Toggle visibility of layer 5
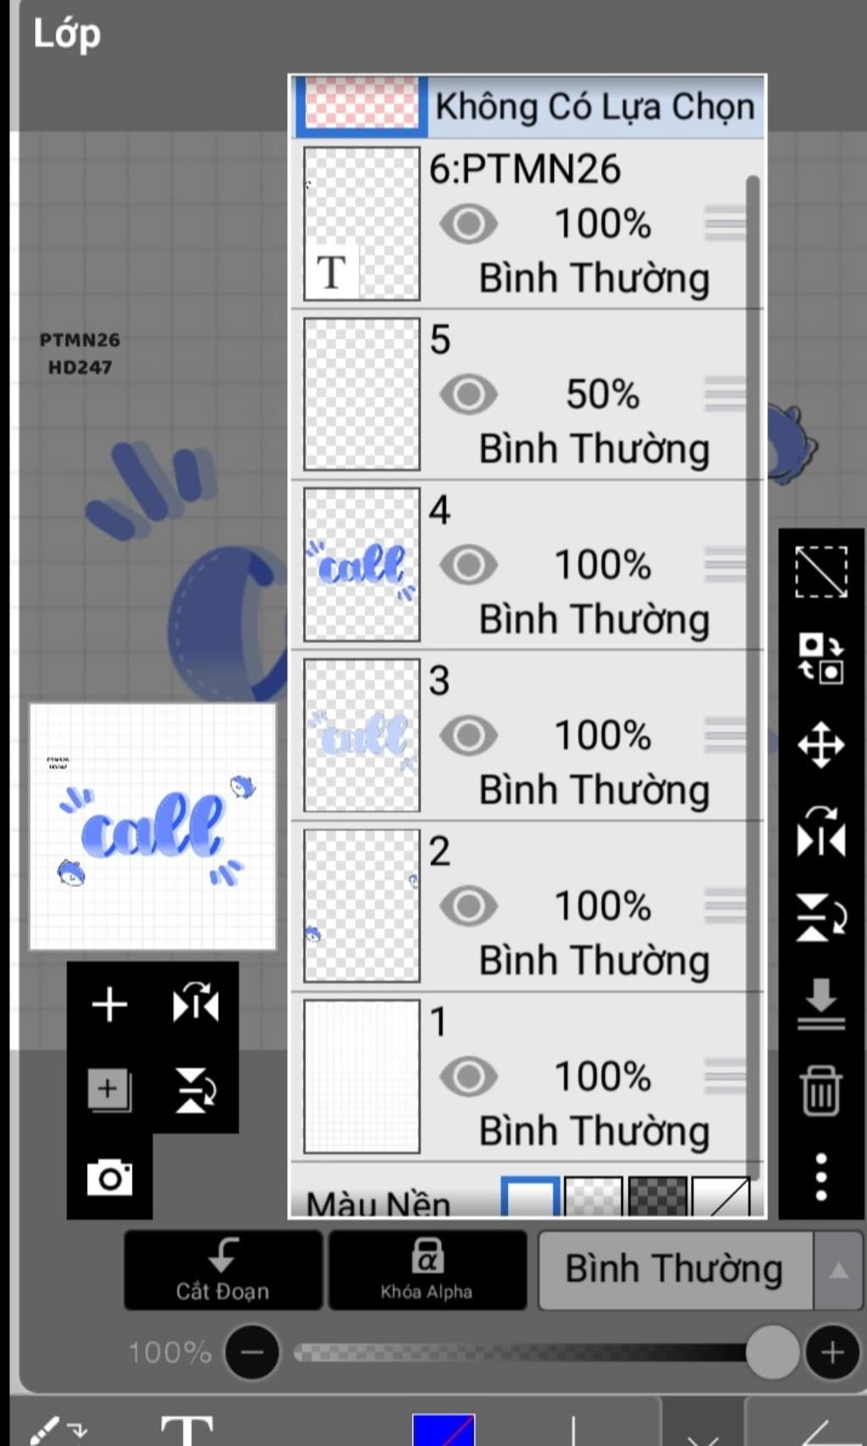 pyautogui.click(x=468, y=395)
